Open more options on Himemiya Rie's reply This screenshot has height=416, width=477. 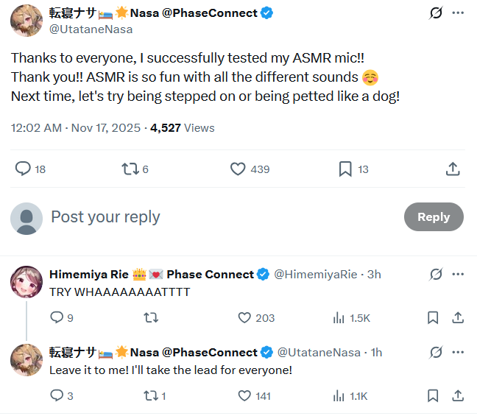click(458, 274)
